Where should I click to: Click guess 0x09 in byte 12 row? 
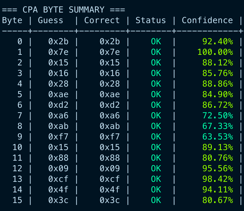pyautogui.click(x=58, y=168)
